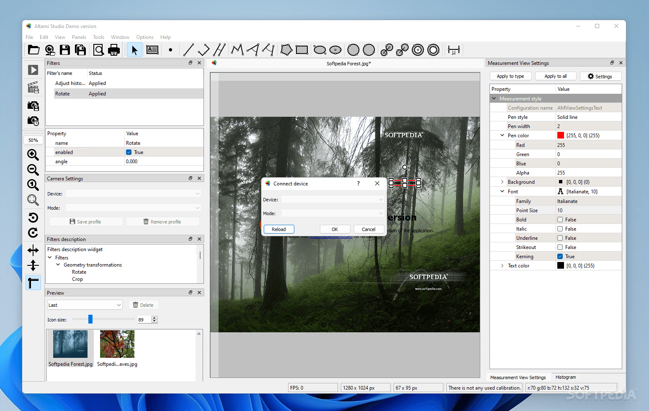Select the rectangle tool
The width and height of the screenshot is (649, 411).
(302, 50)
